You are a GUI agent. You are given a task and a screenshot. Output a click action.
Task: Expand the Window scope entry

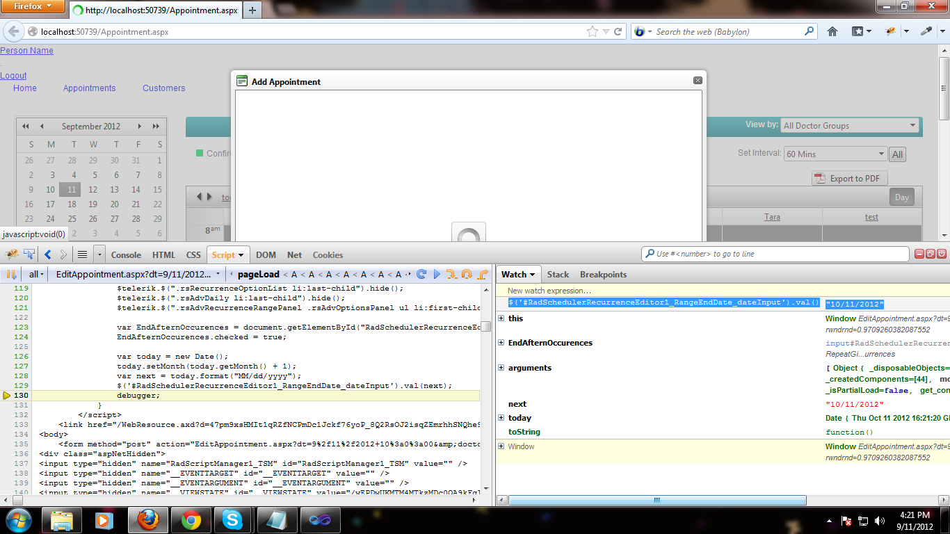pos(501,446)
